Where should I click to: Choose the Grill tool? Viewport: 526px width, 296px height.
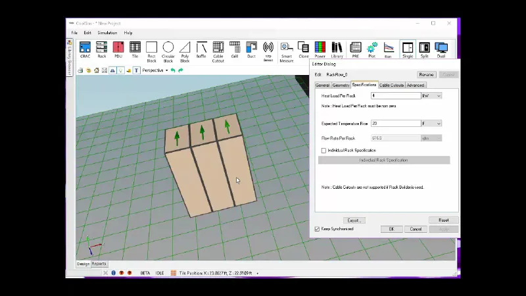[235, 50]
